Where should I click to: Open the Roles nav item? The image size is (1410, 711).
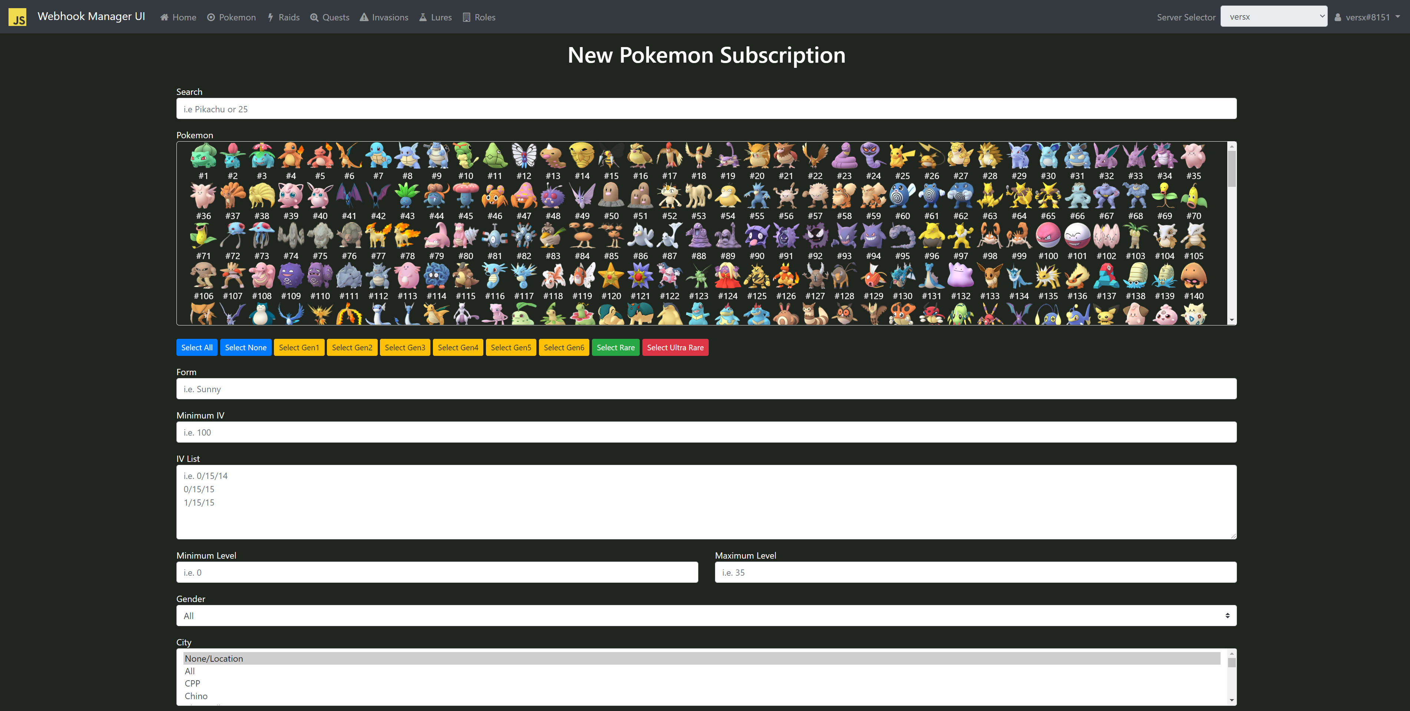point(479,17)
